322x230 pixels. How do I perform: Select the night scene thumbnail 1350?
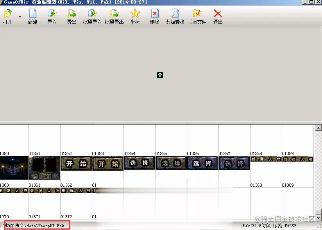pos(14,168)
